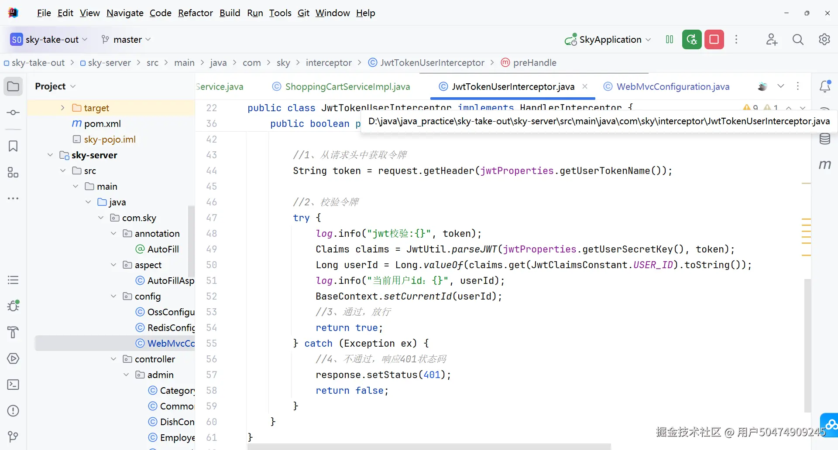Open IDE settings gear
This screenshot has height=450, width=838.
[824, 40]
